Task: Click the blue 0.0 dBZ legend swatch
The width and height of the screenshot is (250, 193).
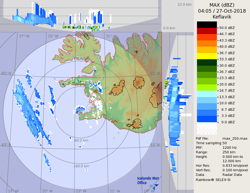Action: pos(207,119)
